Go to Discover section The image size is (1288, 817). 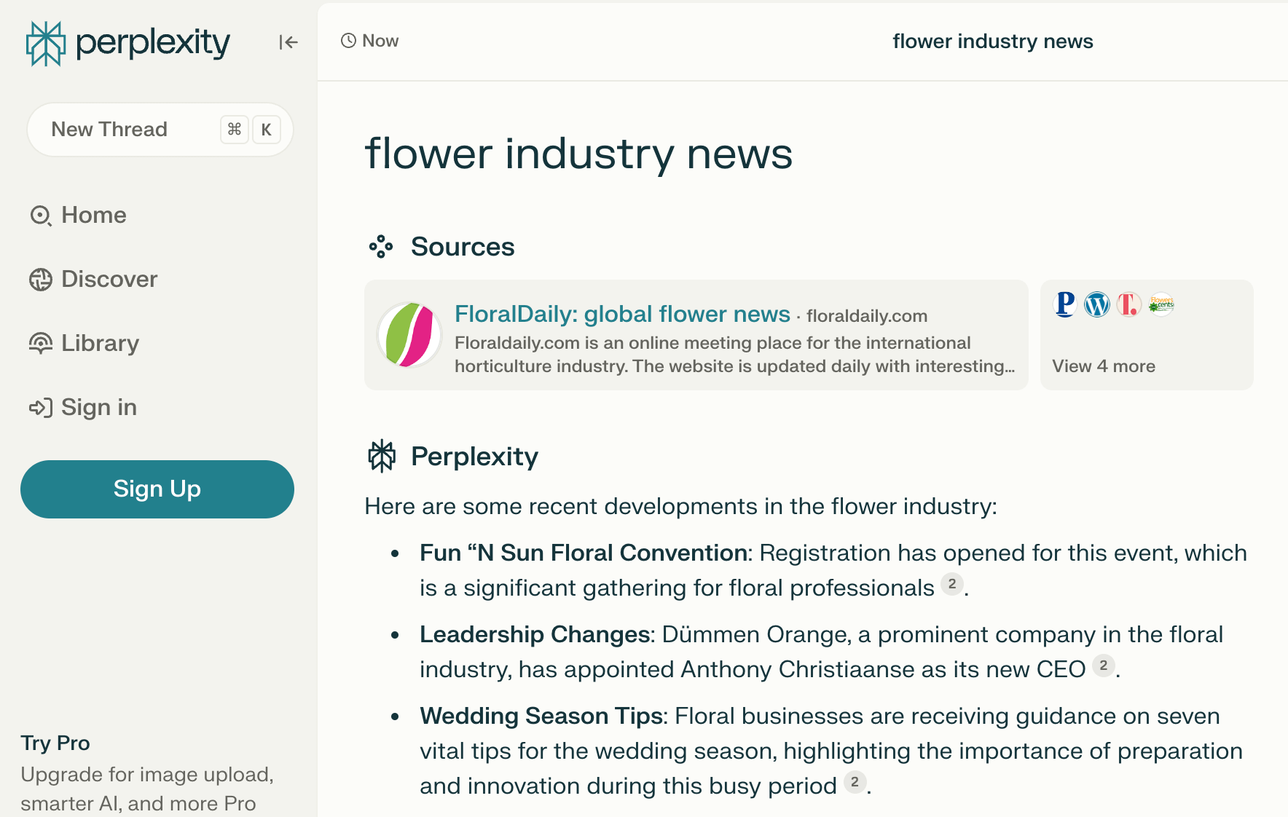pyautogui.click(x=93, y=280)
